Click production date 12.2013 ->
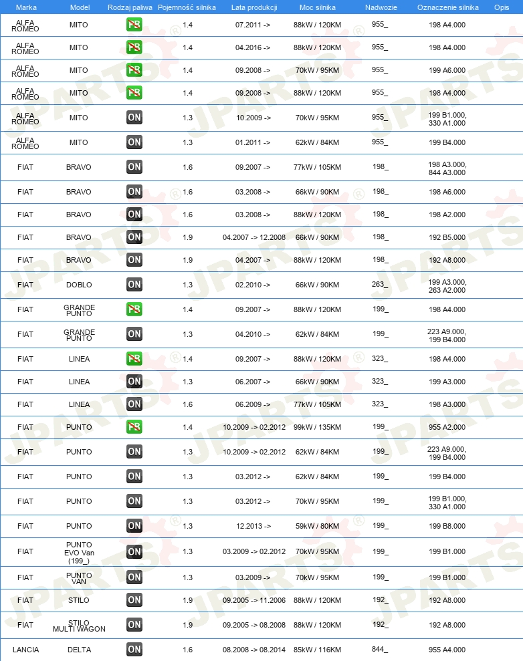This screenshot has width=523, height=661. [x=253, y=526]
